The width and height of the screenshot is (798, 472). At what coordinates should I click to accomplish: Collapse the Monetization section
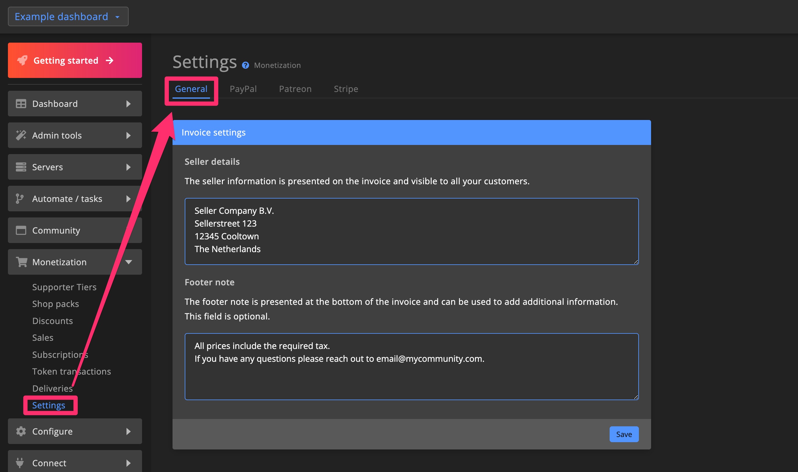click(x=129, y=262)
